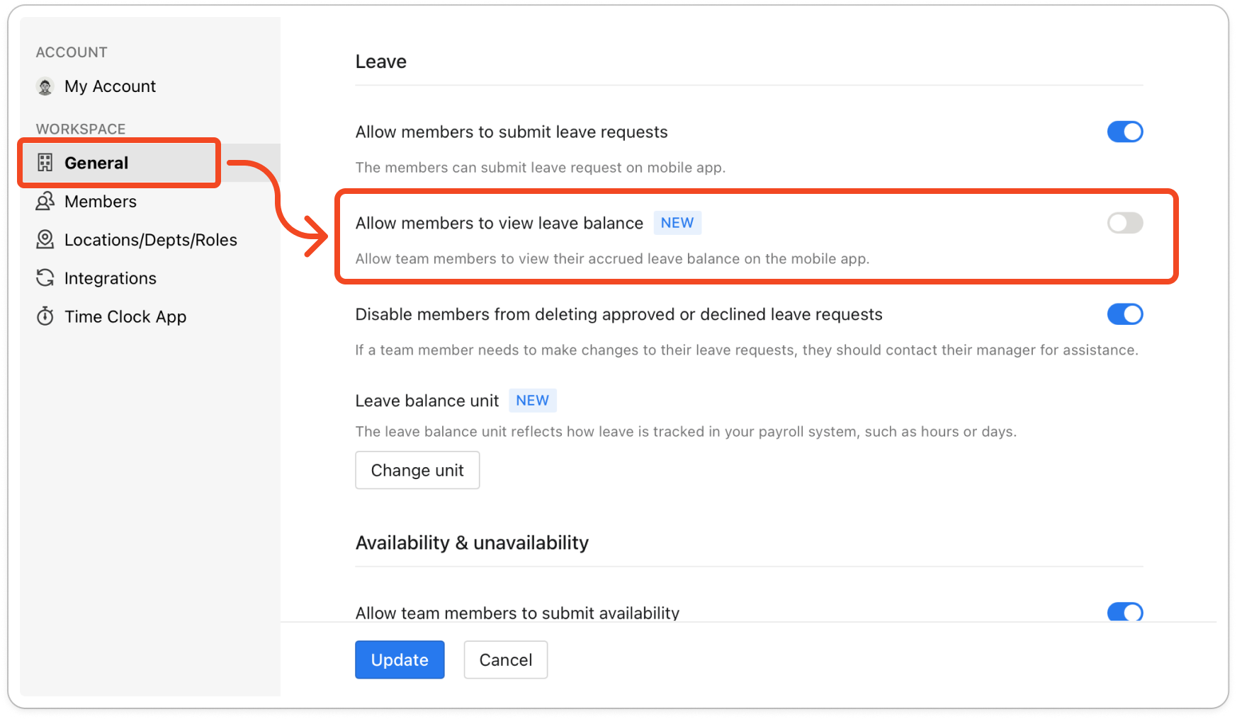The width and height of the screenshot is (1237, 719).
Task: Open Integrations settings
Action: [x=110, y=278]
